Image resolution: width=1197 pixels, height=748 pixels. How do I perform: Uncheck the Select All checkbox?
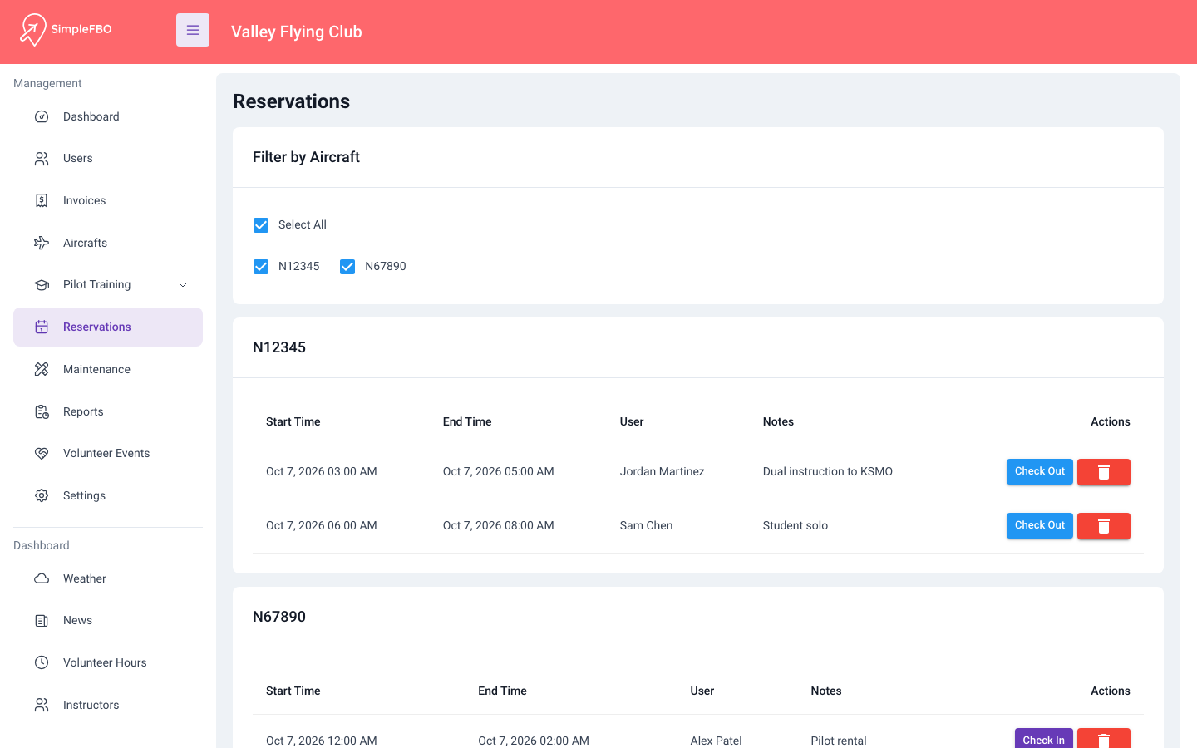(261, 225)
